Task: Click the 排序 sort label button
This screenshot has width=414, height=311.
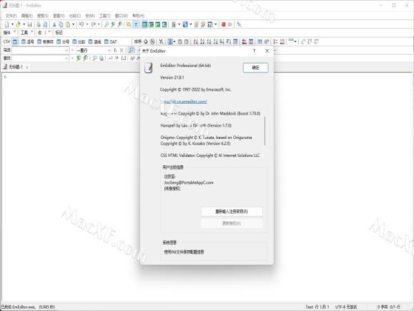Action: click(138, 41)
